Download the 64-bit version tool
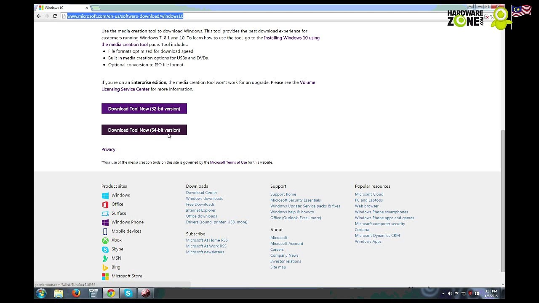The image size is (539, 303). (144, 130)
